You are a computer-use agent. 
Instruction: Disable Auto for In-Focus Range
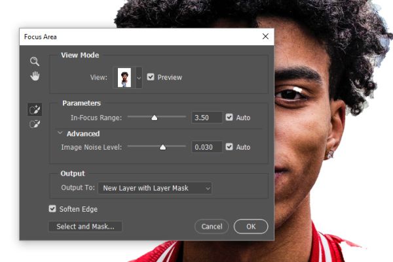(x=229, y=117)
